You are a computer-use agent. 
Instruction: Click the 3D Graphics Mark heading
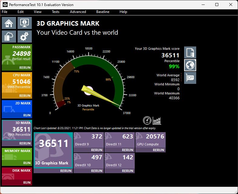(68, 24)
